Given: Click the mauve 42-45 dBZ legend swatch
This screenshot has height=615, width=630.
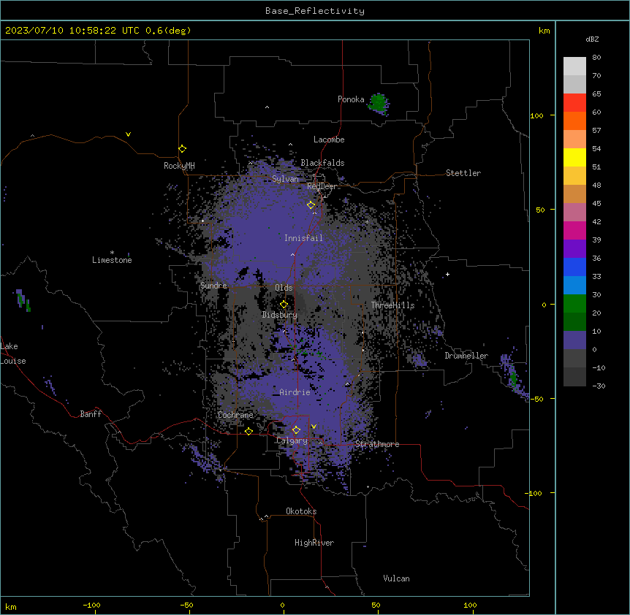Looking at the screenshot, I should (574, 212).
